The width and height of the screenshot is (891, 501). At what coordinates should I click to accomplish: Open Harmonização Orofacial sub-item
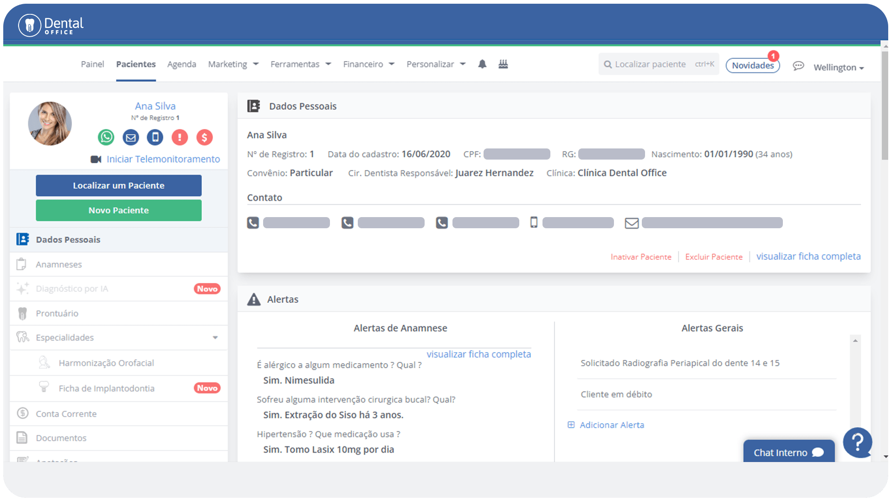coord(119,363)
